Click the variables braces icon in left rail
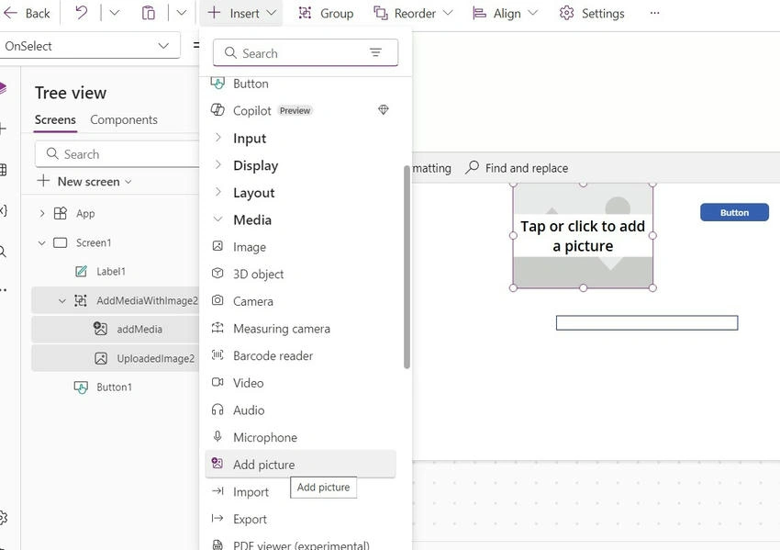 (x=3, y=210)
